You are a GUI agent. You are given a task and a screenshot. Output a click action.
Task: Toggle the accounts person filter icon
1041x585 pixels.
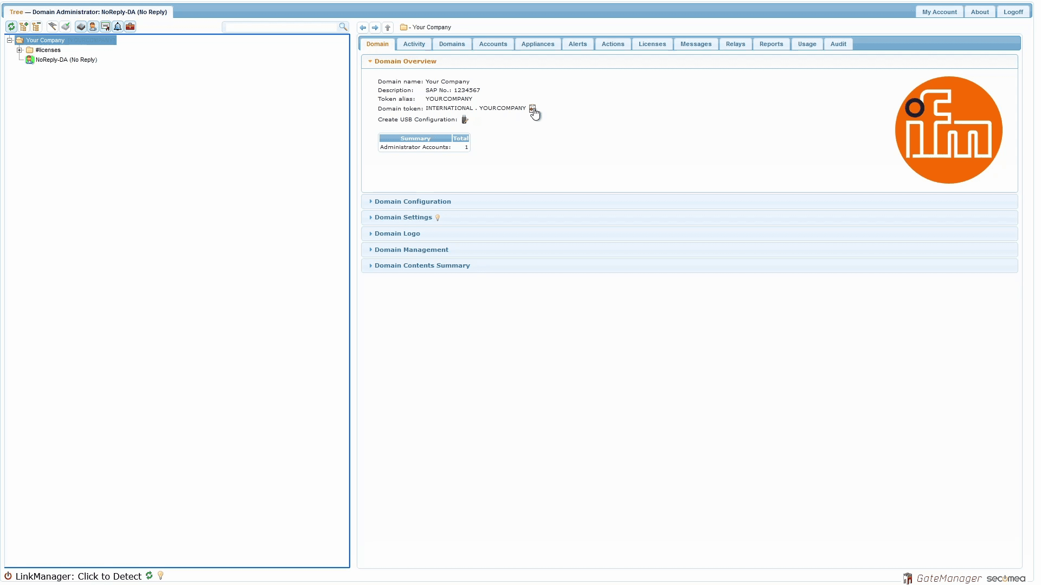click(93, 27)
